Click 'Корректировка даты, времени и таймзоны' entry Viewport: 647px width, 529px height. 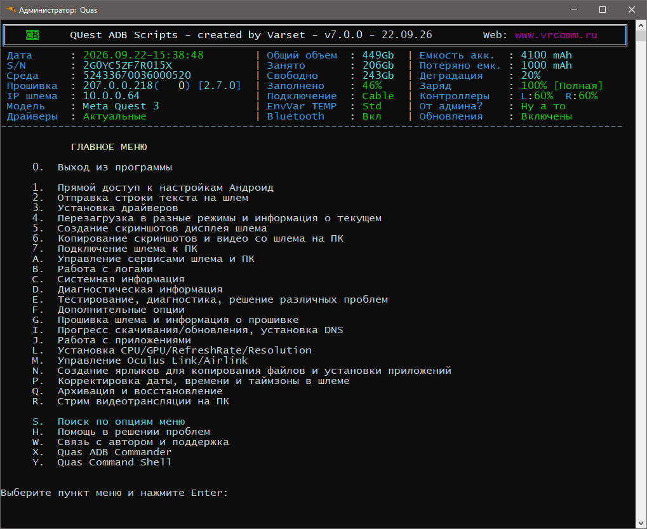[x=191, y=381]
